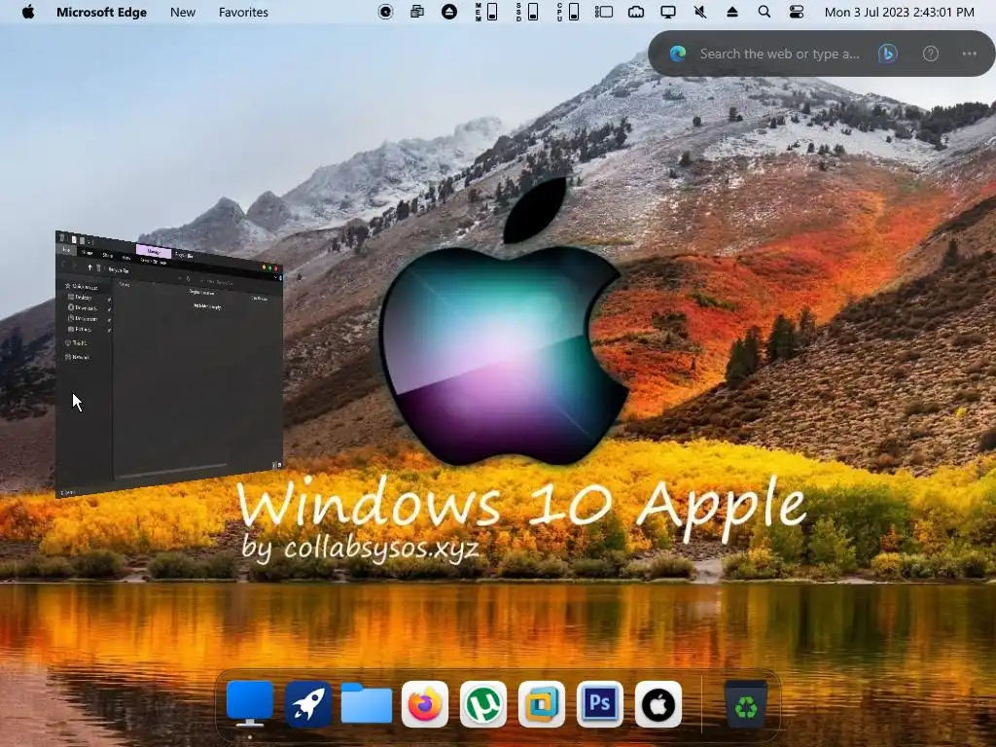The height and width of the screenshot is (747, 996).
Task: Select Pictures in the explorer sidebar
Action: tap(80, 329)
